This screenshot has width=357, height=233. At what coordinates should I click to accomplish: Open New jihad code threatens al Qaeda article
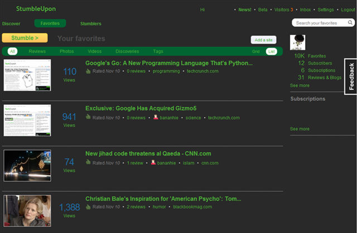point(148,154)
